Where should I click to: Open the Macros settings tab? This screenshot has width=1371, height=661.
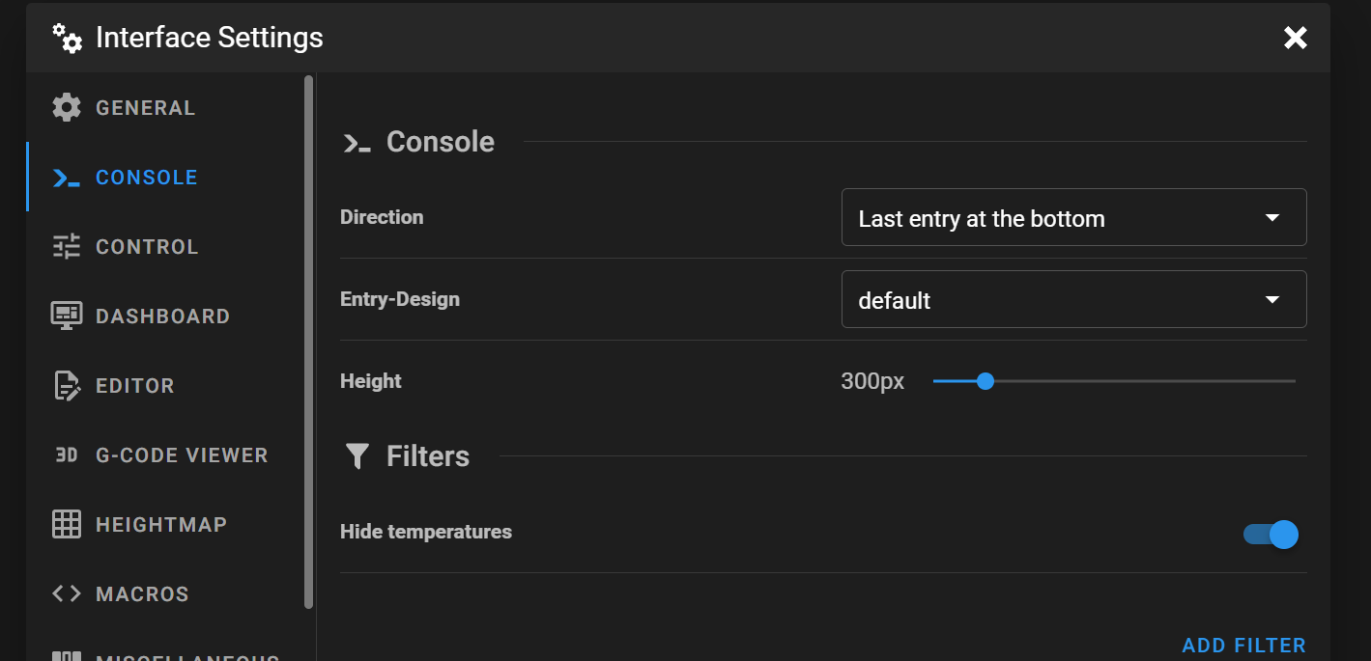[x=142, y=594]
